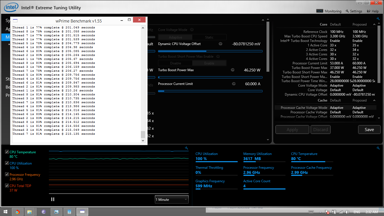This screenshot has height=216, width=384.
Task: Choose Disable for Turbo Boost Short Power Max
Action: pyautogui.click(x=175, y=63)
